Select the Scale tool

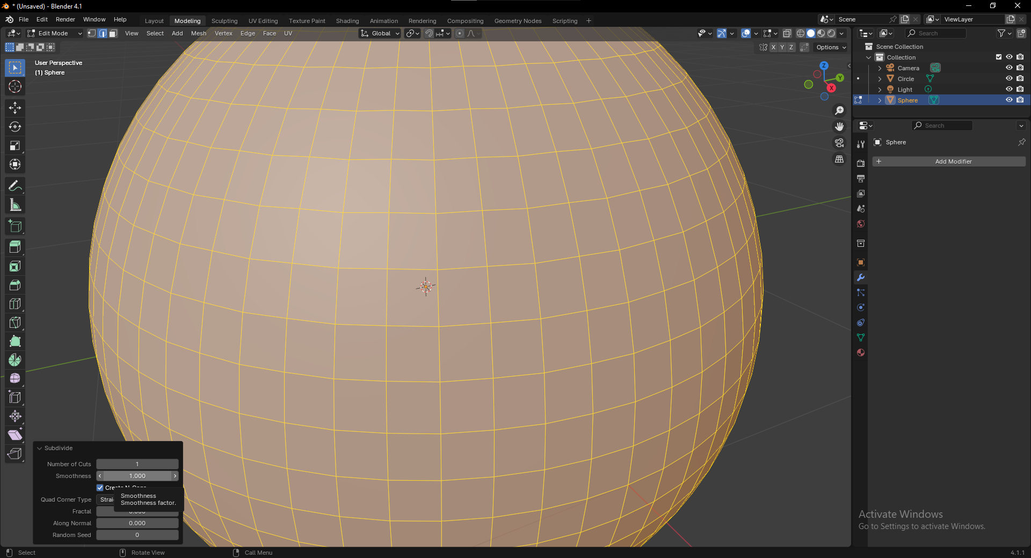tap(15, 145)
